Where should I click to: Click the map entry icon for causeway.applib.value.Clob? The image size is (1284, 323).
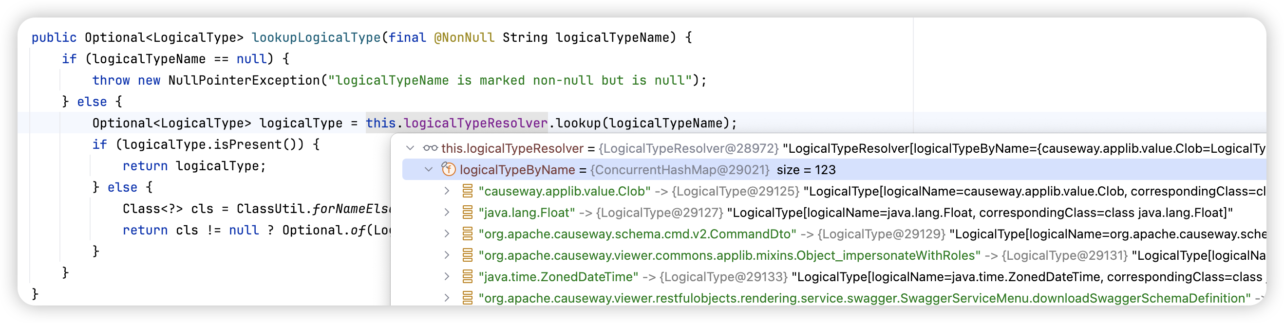[x=468, y=191]
